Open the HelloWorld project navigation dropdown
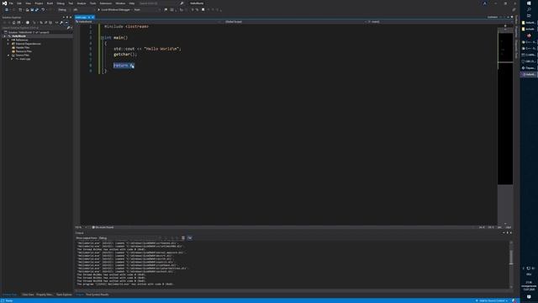The width and height of the screenshot is (538, 303). point(148,22)
